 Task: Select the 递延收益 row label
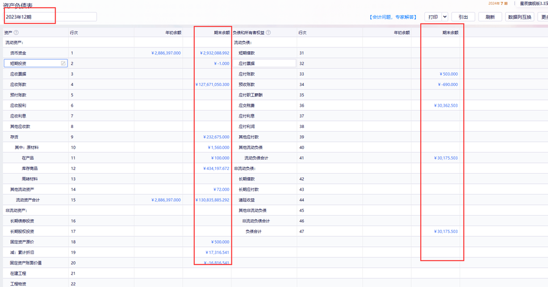click(247, 200)
